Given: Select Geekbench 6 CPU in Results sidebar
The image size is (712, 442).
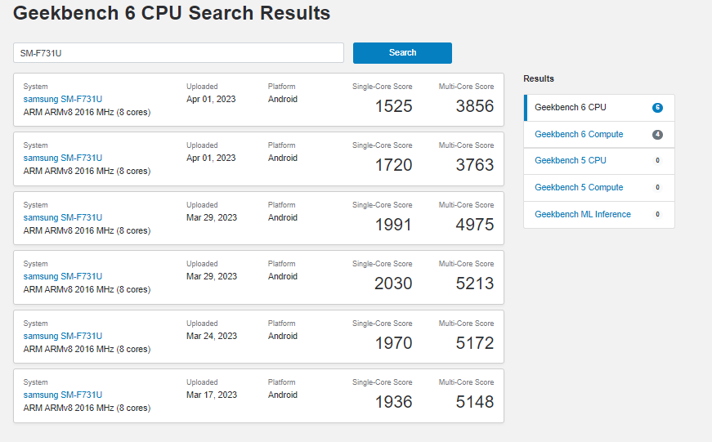Looking at the screenshot, I should click(571, 107).
